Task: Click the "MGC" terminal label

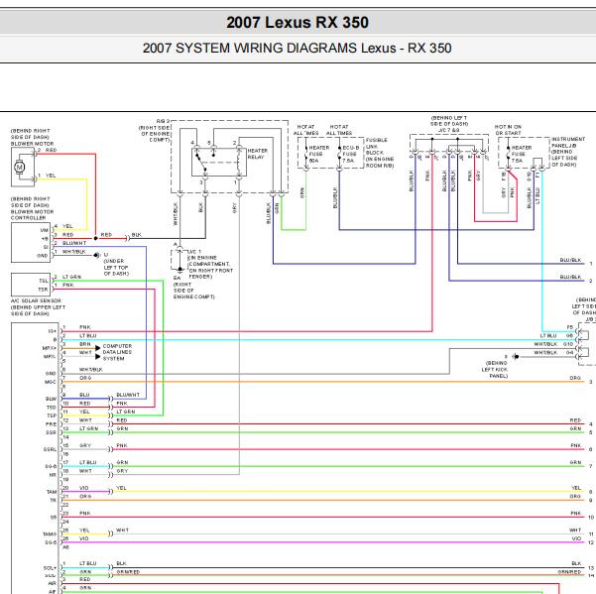Action: [x=51, y=382]
